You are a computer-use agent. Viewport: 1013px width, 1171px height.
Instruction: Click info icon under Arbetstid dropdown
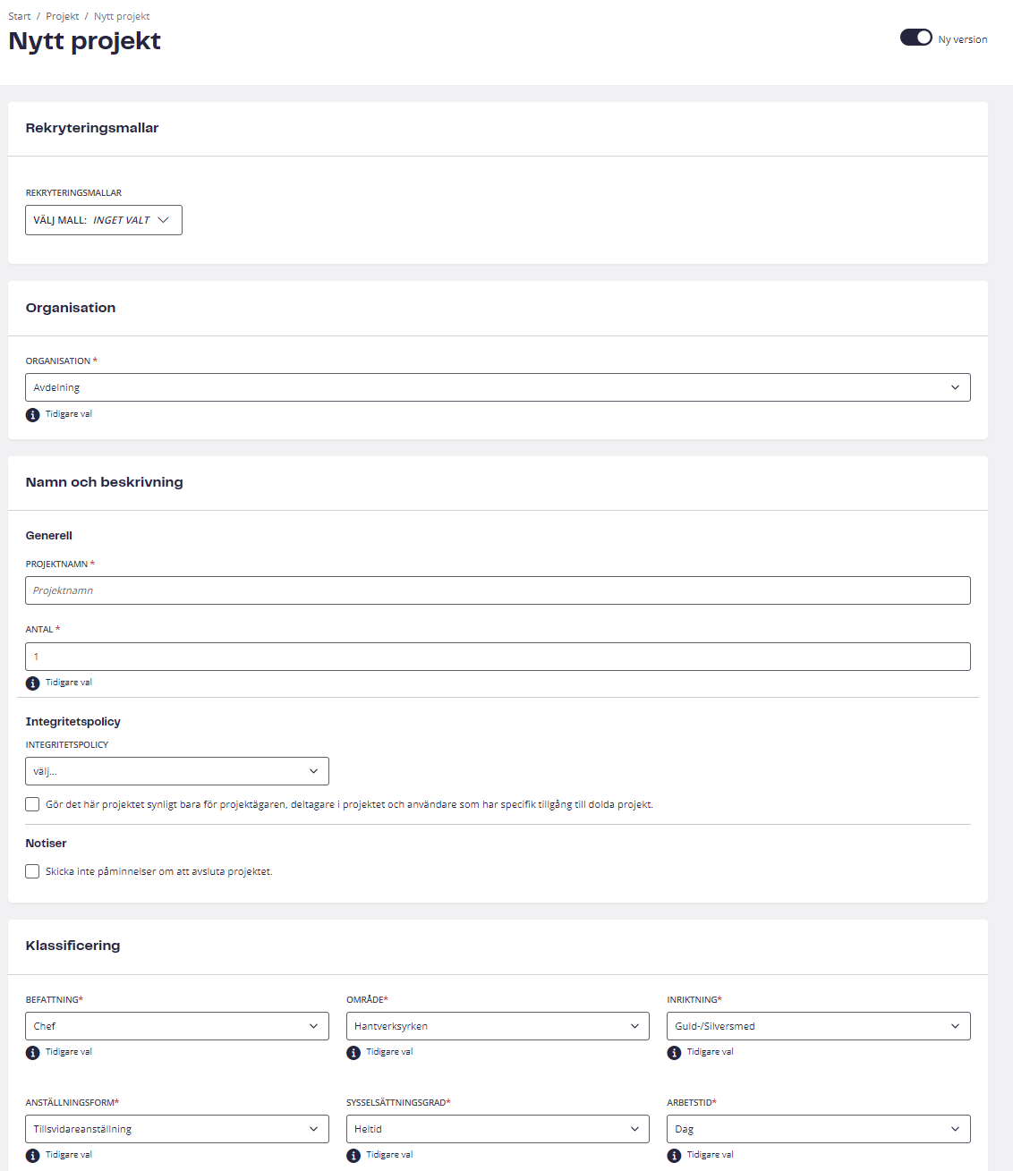(x=675, y=1156)
